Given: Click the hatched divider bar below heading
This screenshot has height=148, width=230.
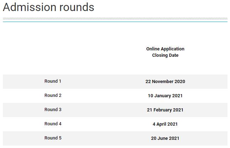Looking at the screenshot, I should click(115, 19).
